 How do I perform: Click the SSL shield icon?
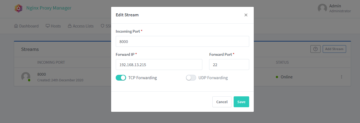click(102, 26)
